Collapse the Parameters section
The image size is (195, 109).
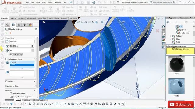coord(35,38)
